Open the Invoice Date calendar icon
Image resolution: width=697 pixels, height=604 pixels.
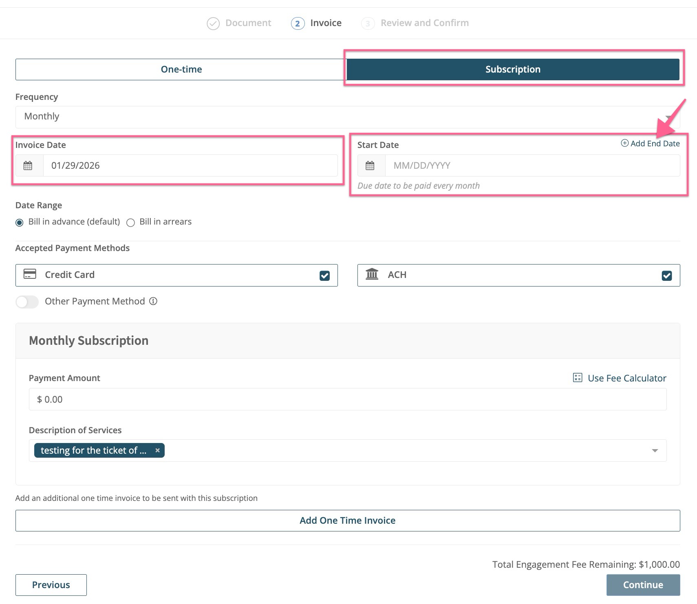tap(28, 165)
